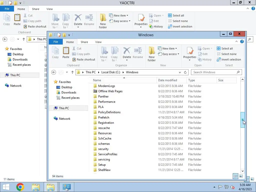Switch to View tab in YAOCTRI window
The image size is (256, 192).
49,9
